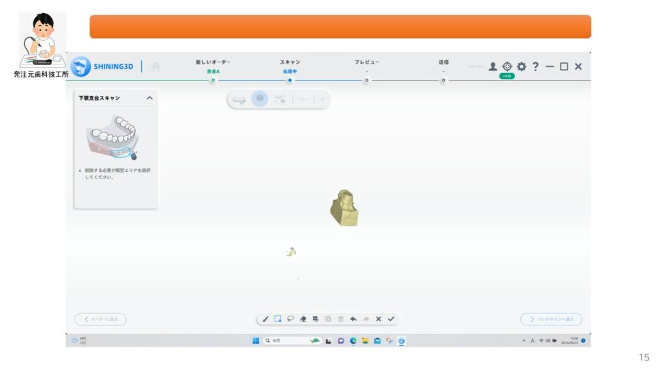The width and height of the screenshot is (665, 374).
Task: Open help with the question mark icon
Action: click(536, 66)
